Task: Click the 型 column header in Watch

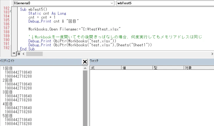Action: [168, 68]
